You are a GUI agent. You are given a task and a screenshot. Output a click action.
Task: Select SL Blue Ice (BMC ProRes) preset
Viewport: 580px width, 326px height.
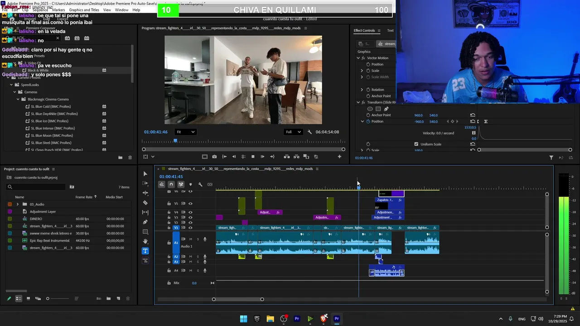point(49,121)
